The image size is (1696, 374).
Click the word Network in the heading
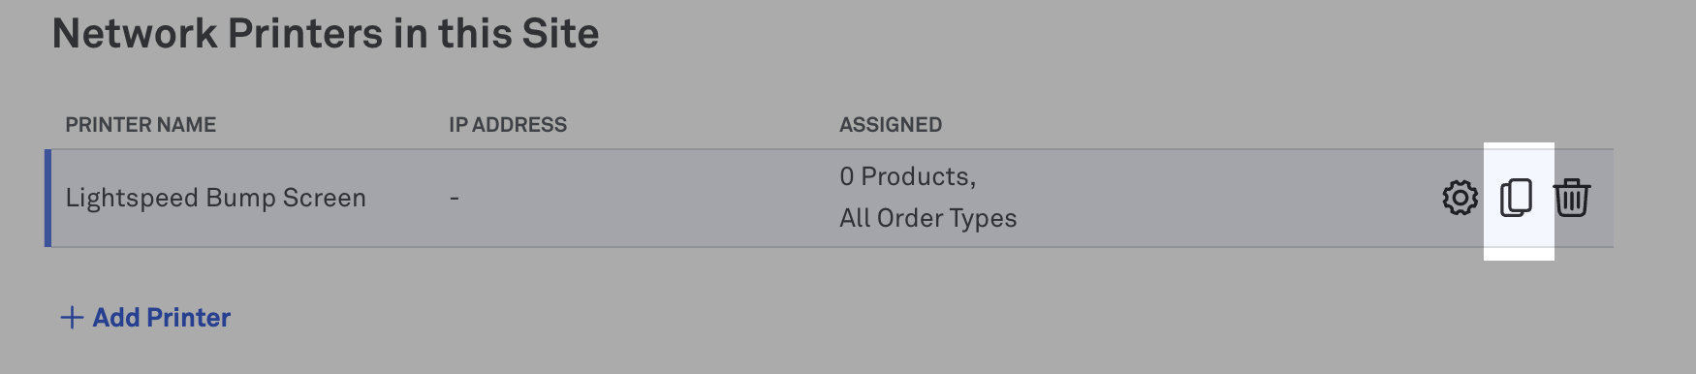click(135, 34)
